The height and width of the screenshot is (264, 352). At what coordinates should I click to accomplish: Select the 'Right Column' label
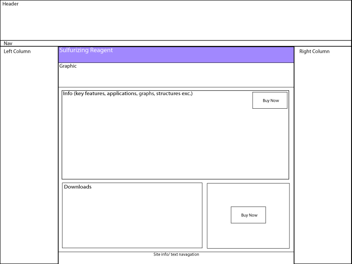coord(314,51)
